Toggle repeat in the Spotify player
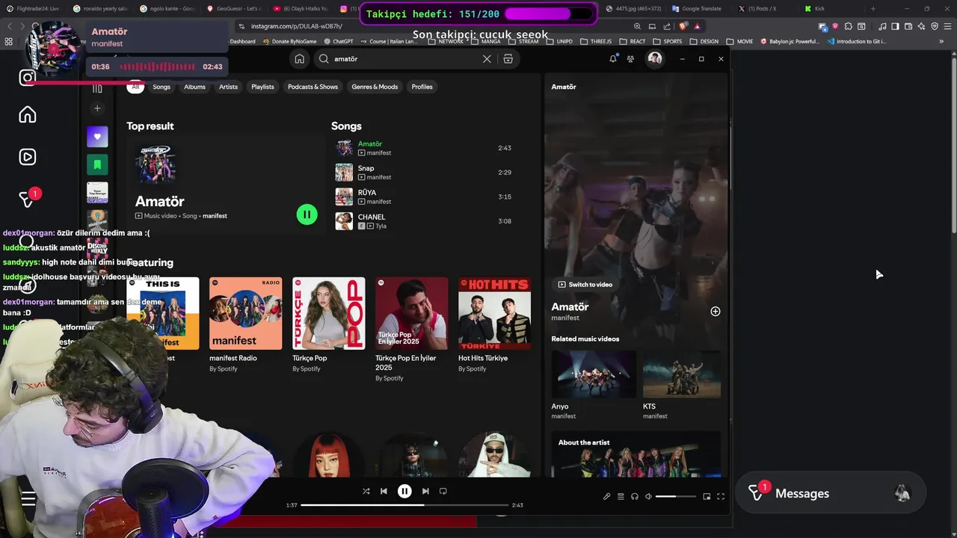 (x=443, y=491)
